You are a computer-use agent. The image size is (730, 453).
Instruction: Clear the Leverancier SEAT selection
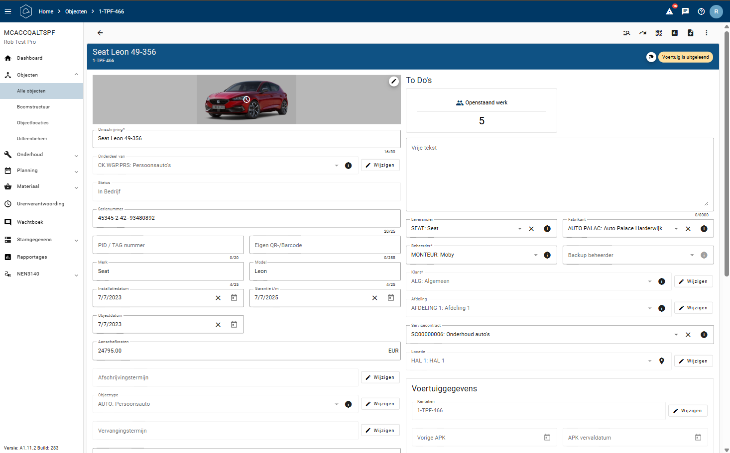tap(531, 229)
